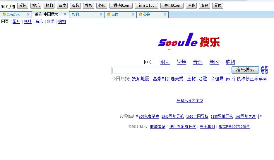Open the 设置 link
The height and width of the screenshot is (160, 274).
click(x=264, y=68)
